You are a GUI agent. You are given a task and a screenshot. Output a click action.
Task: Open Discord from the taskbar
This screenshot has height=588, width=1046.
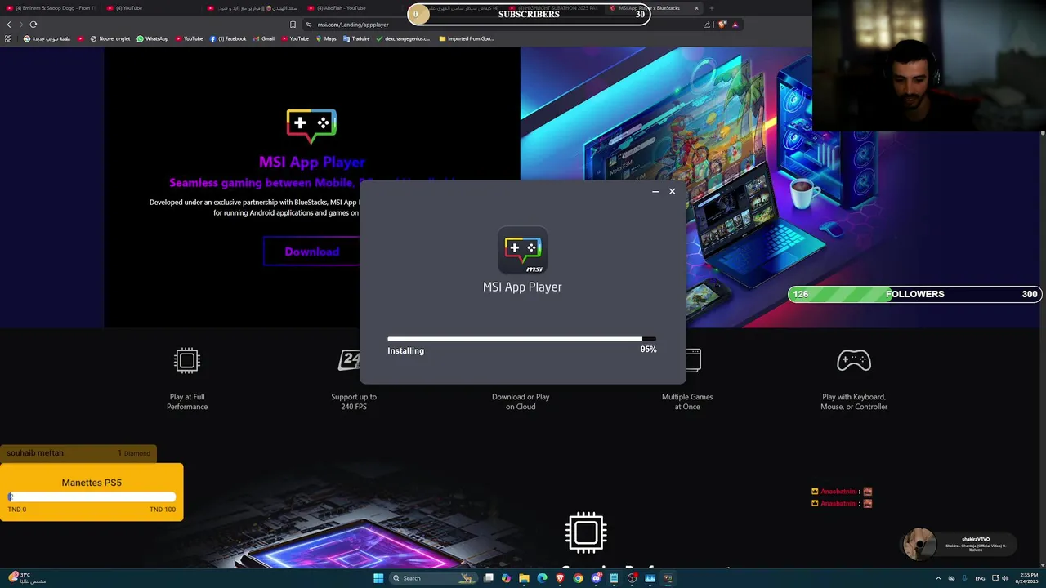(596, 578)
